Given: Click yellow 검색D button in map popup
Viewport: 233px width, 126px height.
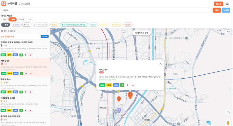Looking at the screenshot, I should [x=109, y=85].
